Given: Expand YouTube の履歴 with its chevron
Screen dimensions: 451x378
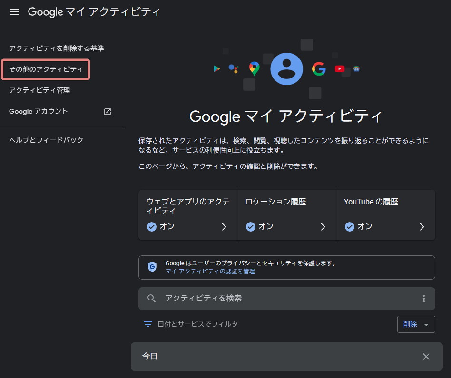Looking at the screenshot, I should (422, 227).
